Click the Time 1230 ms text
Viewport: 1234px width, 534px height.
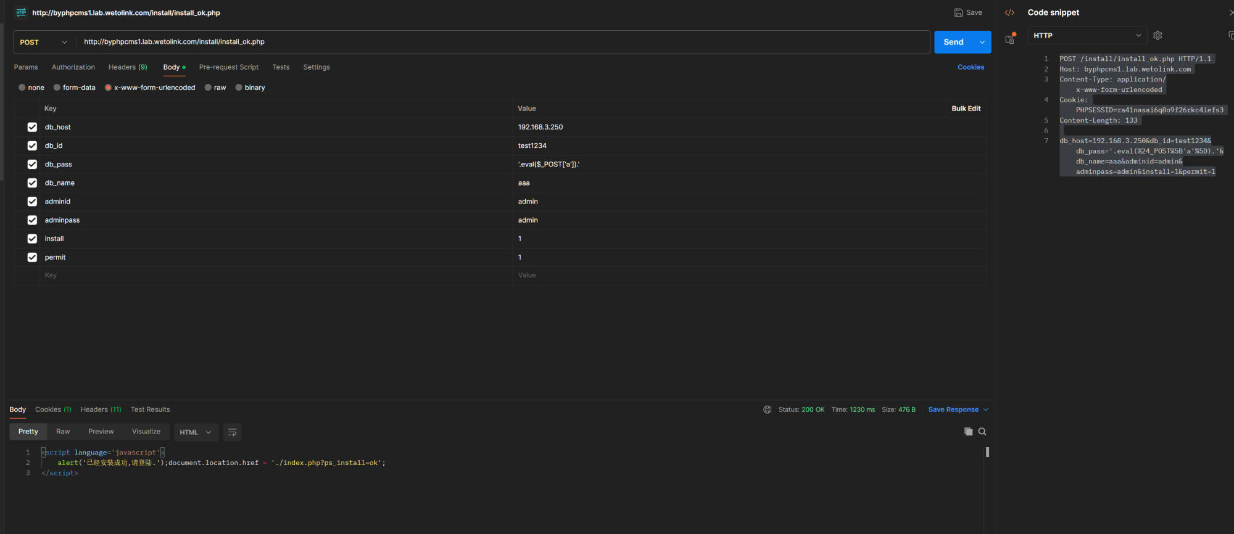[x=853, y=409]
